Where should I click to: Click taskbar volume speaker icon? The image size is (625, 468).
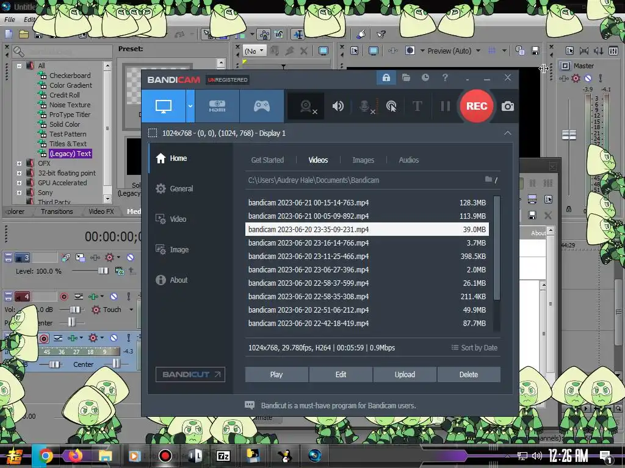tap(537, 456)
